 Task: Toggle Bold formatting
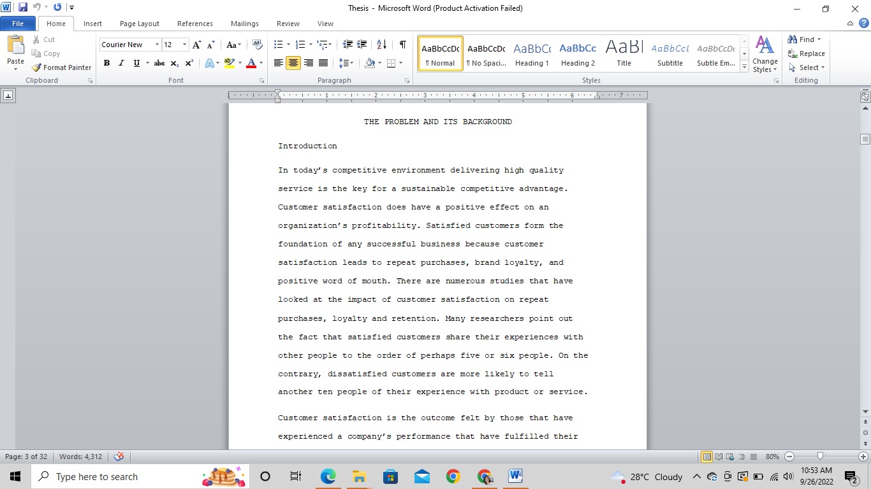(x=106, y=63)
